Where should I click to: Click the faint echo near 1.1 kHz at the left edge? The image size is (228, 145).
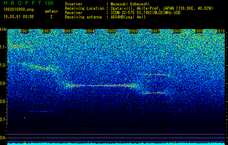click(x=14, y=46)
